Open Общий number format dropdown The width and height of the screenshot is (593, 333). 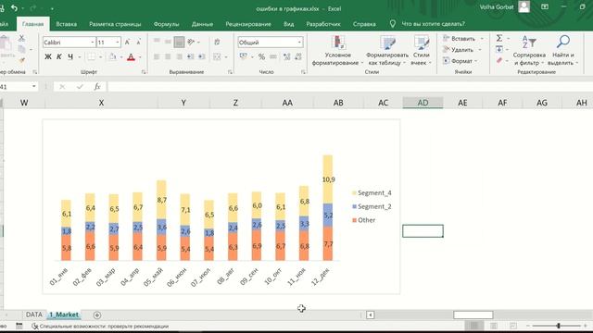coord(299,43)
